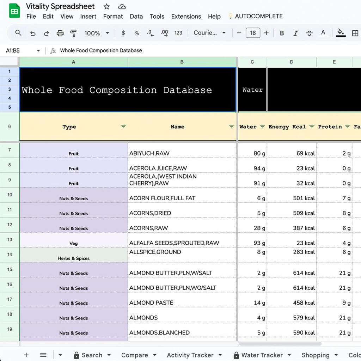Screen dimensions: 361x361
Task: Click the horizontal scrollbar
Action: tap(280, 344)
